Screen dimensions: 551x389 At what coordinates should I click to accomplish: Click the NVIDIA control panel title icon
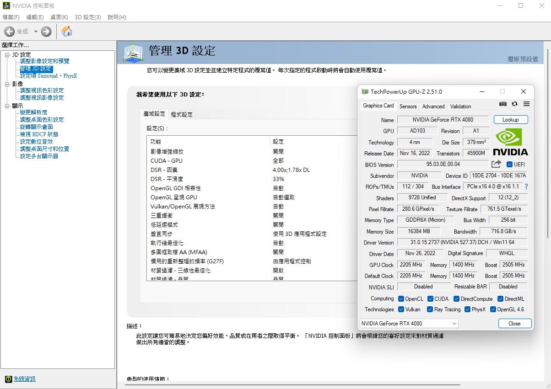click(x=5, y=6)
